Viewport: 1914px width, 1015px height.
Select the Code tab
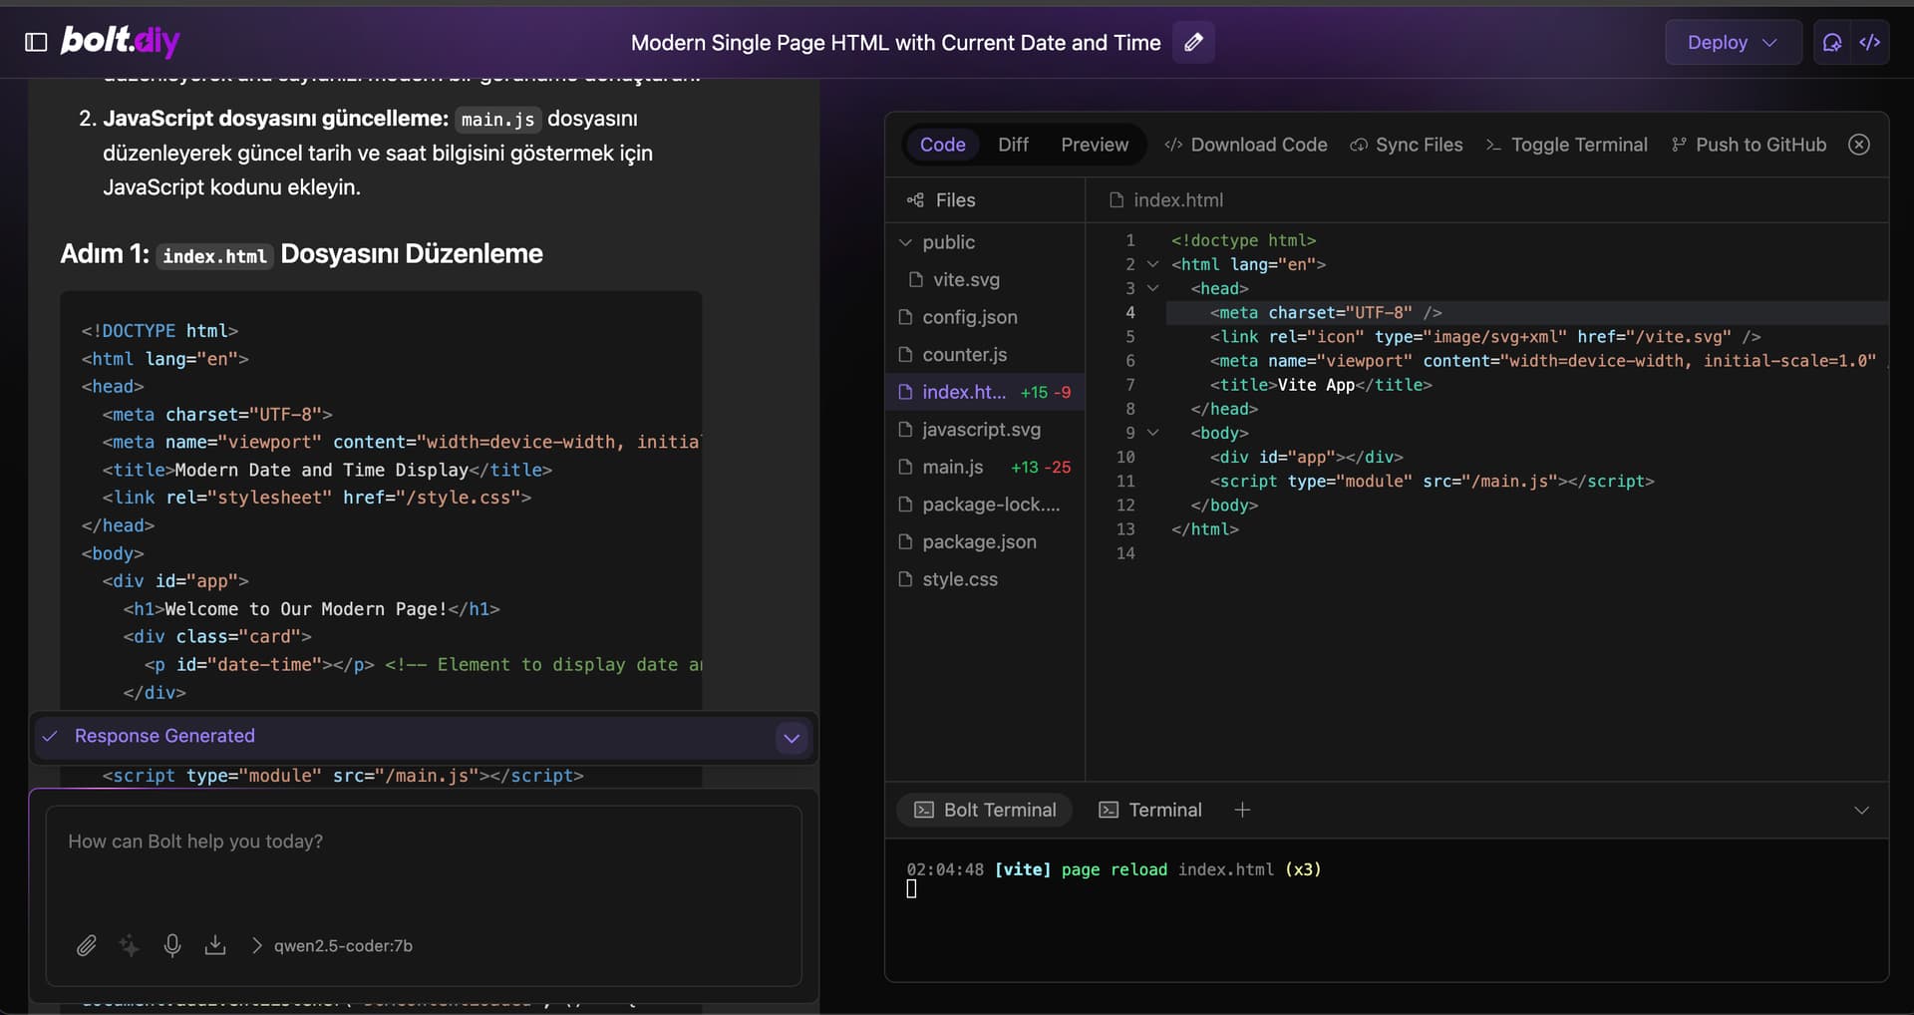(x=942, y=145)
